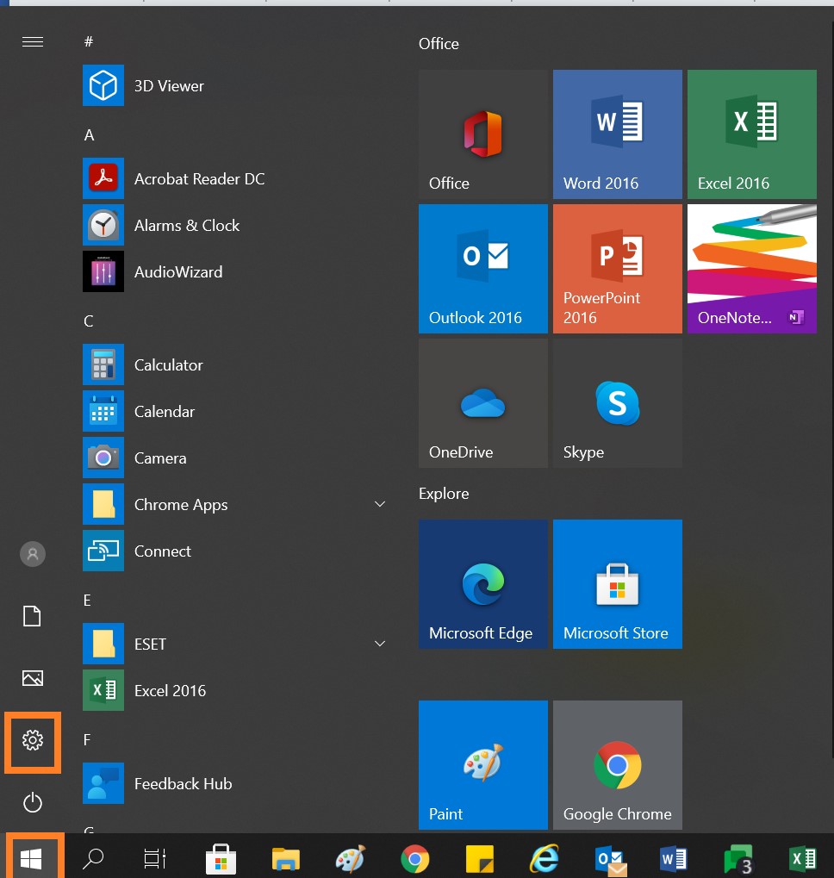Open Documents from the Start left rail
Image resolution: width=834 pixels, height=878 pixels.
click(32, 616)
